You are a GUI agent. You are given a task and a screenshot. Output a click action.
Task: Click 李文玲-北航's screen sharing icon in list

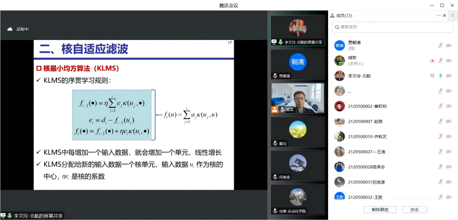point(432,76)
